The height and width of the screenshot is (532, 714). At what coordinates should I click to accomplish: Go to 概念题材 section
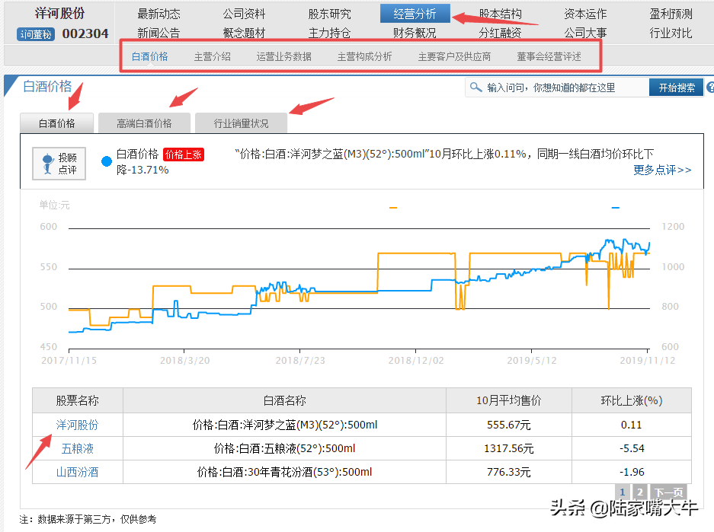[244, 33]
